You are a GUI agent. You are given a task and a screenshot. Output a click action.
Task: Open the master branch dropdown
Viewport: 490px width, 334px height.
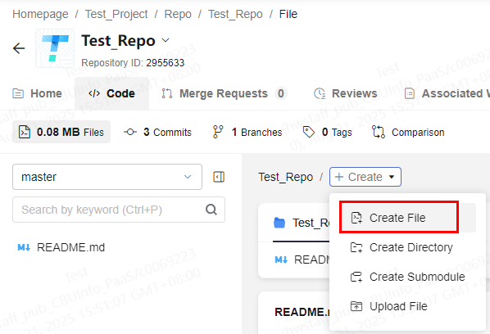pos(107,177)
